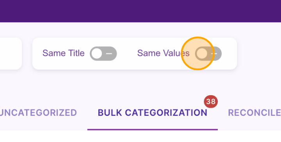Click the orange highlight circle marker
281x142 pixels.
coord(197,53)
